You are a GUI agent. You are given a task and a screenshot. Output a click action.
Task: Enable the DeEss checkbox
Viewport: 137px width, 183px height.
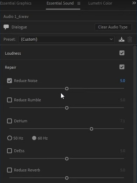point(9,151)
